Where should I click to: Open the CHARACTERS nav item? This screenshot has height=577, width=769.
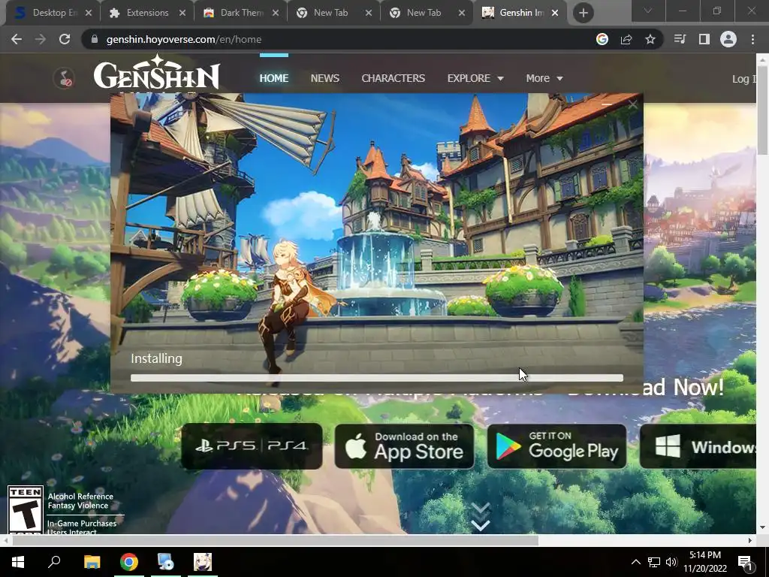[393, 78]
